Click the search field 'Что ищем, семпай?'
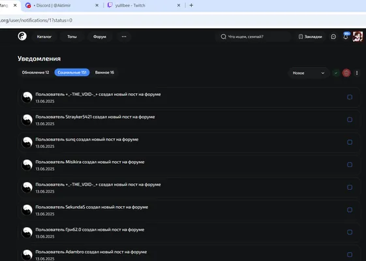 pos(253,37)
